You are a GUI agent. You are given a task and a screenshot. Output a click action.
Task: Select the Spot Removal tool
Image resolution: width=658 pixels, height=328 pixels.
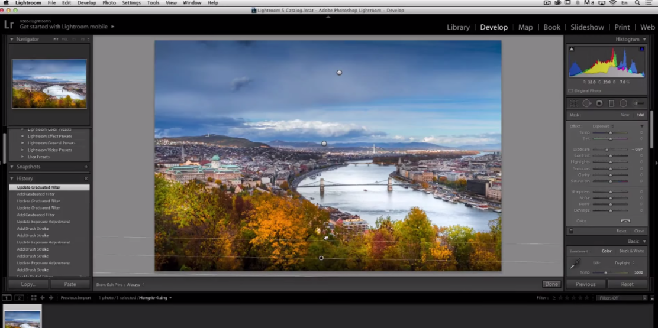click(x=586, y=103)
